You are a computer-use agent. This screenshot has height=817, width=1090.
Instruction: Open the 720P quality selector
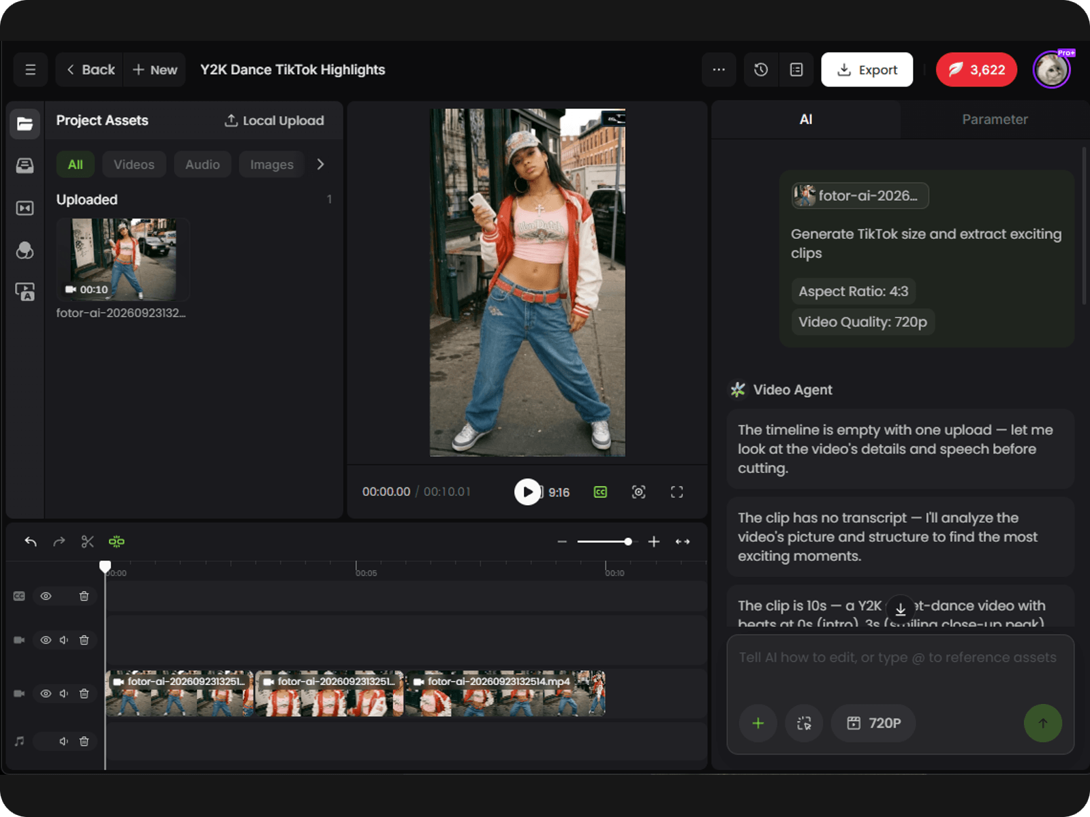click(x=874, y=723)
